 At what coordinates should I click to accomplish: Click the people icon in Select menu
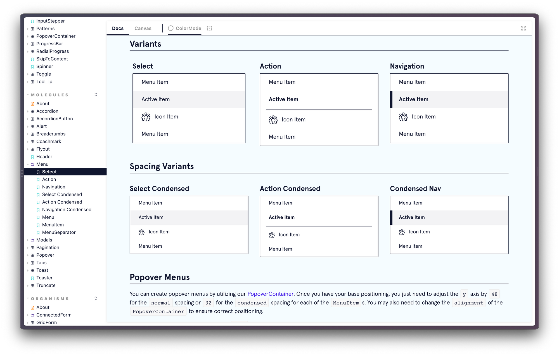(146, 117)
